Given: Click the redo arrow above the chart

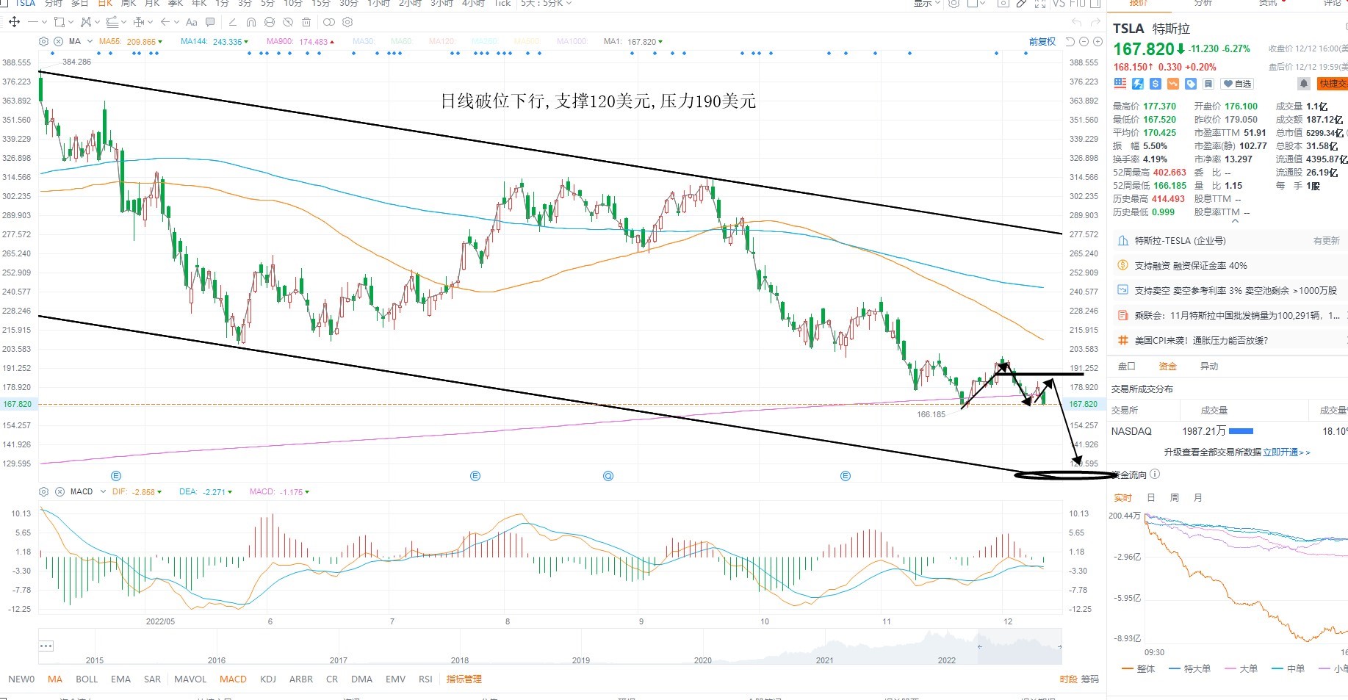Looking at the screenshot, I should 1095,22.
